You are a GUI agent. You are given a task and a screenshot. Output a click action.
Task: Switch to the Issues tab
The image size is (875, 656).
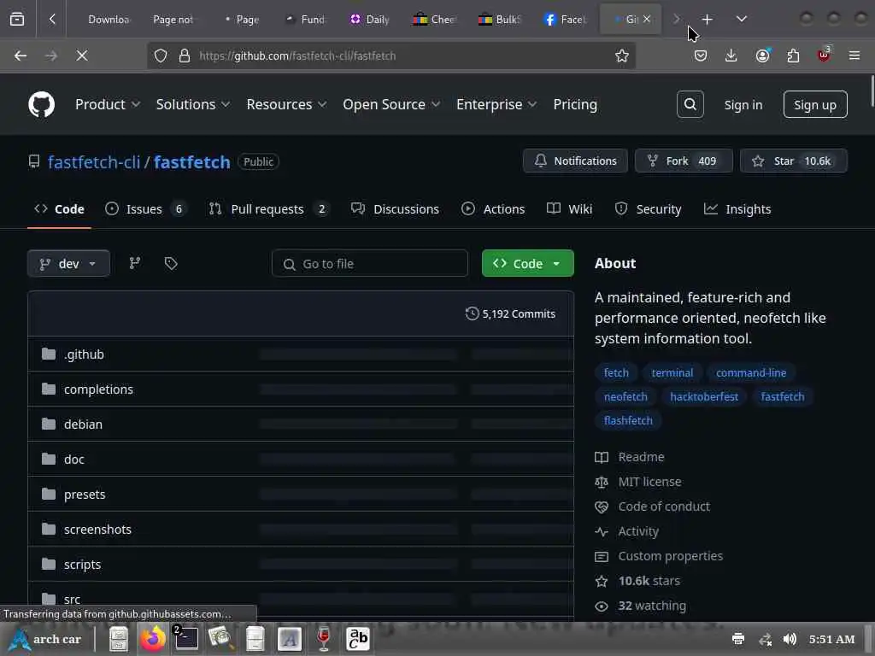point(145,209)
